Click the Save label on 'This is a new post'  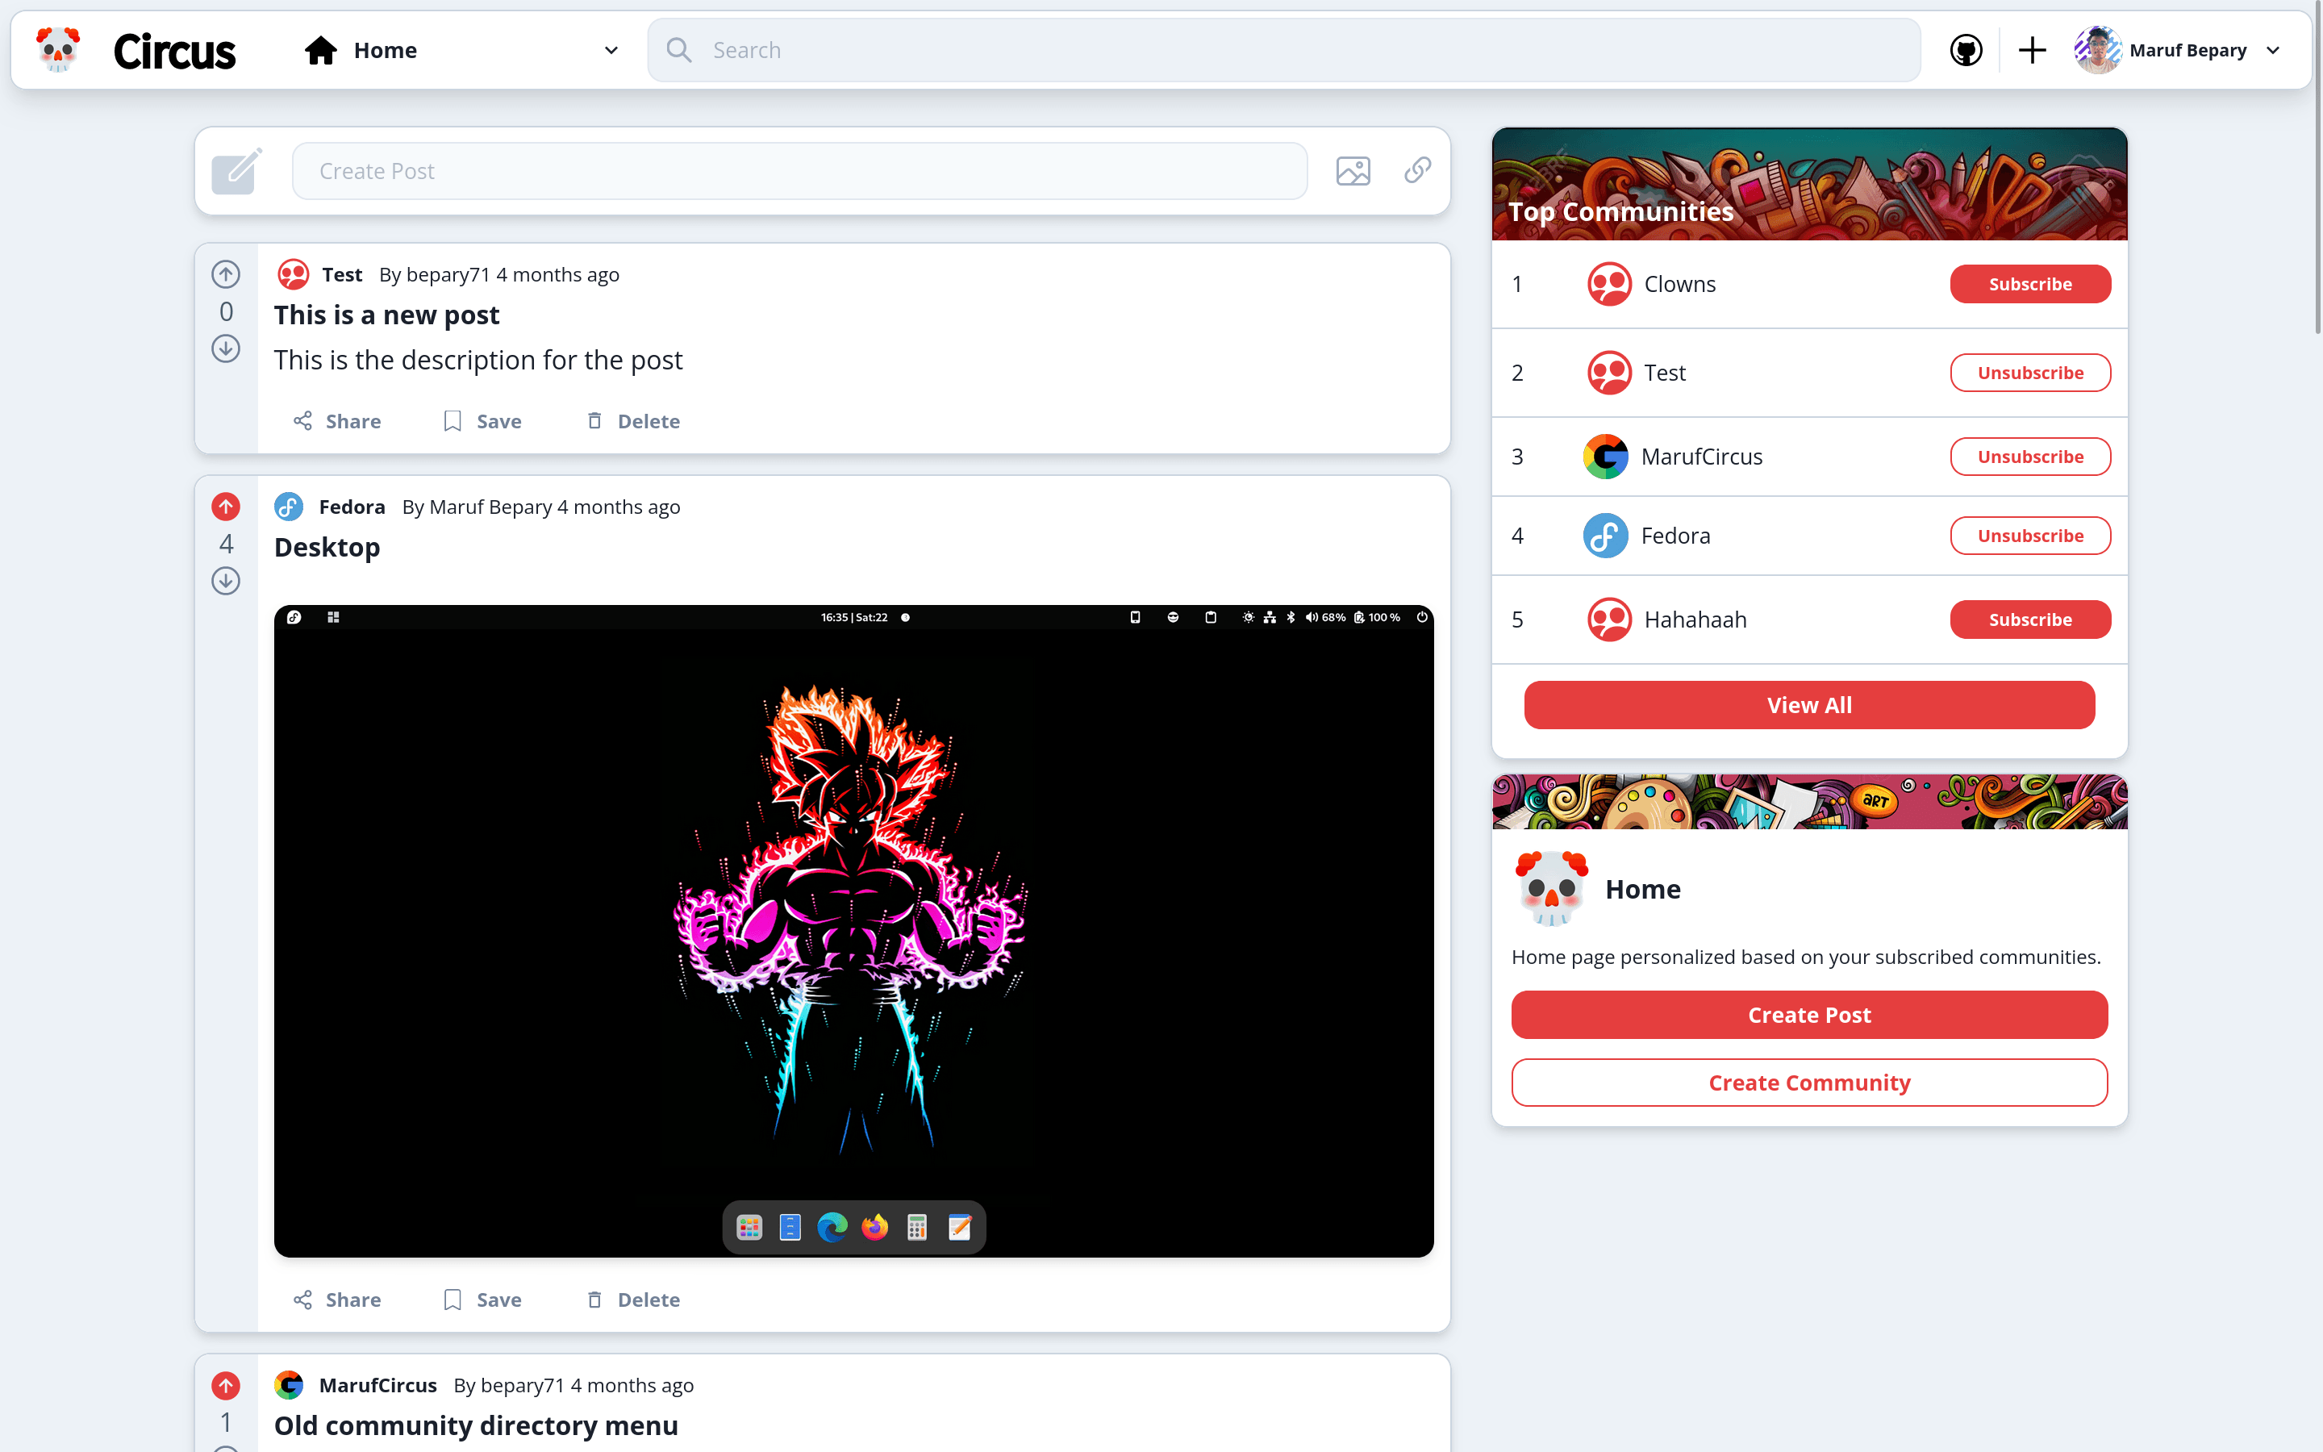[499, 420]
